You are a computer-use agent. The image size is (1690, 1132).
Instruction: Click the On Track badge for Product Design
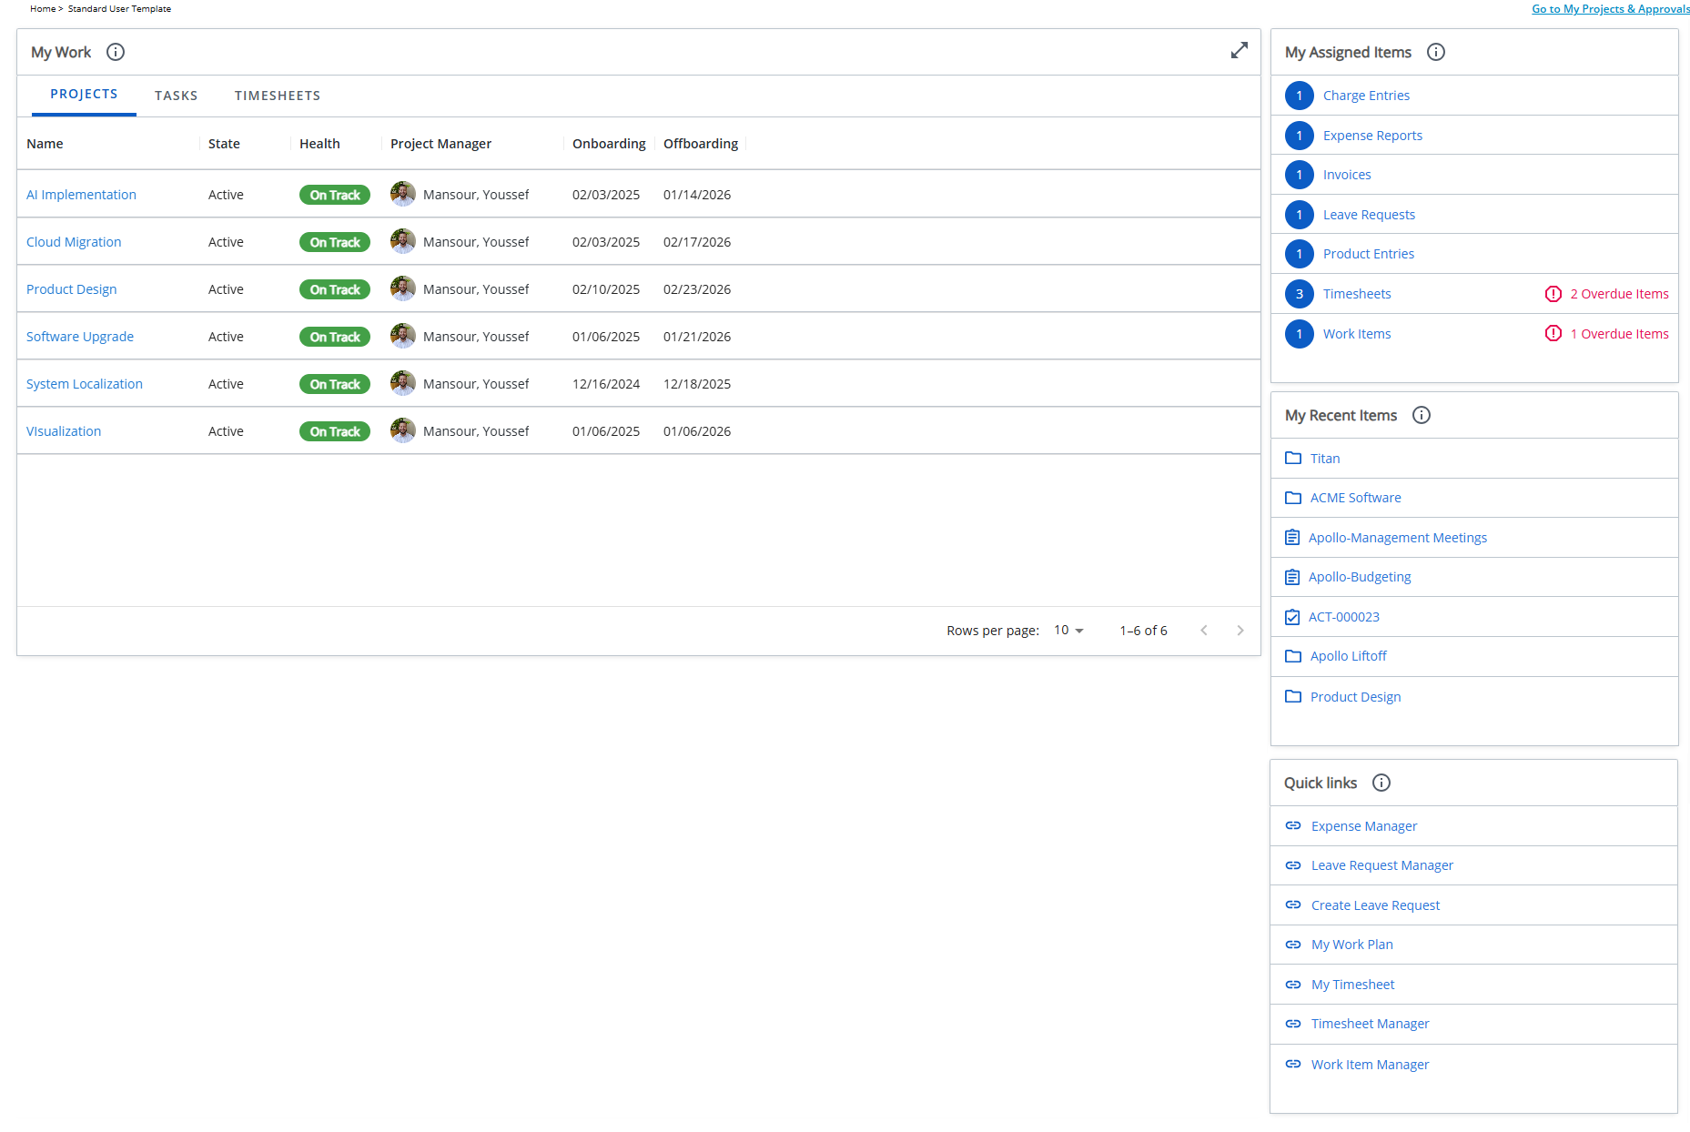click(334, 288)
